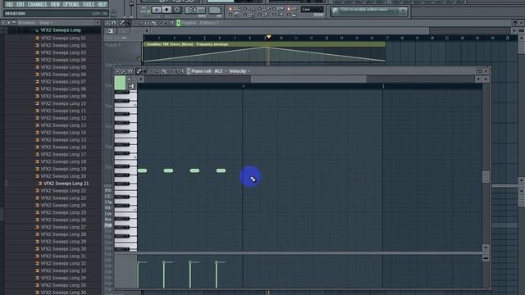Image resolution: width=525 pixels, height=295 pixels.
Task: Click the piano roll playback speaker icon
Action: point(182,71)
